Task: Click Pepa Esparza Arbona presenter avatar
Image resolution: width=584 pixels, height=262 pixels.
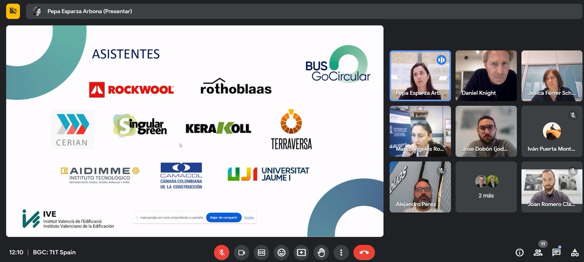Action: pos(37,11)
